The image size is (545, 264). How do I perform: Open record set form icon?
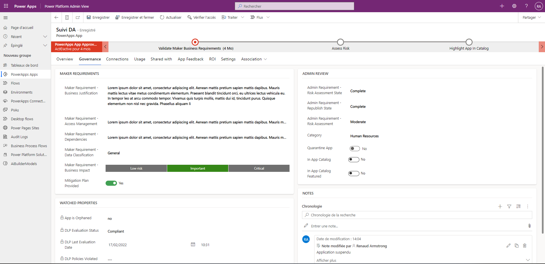[x=67, y=17]
